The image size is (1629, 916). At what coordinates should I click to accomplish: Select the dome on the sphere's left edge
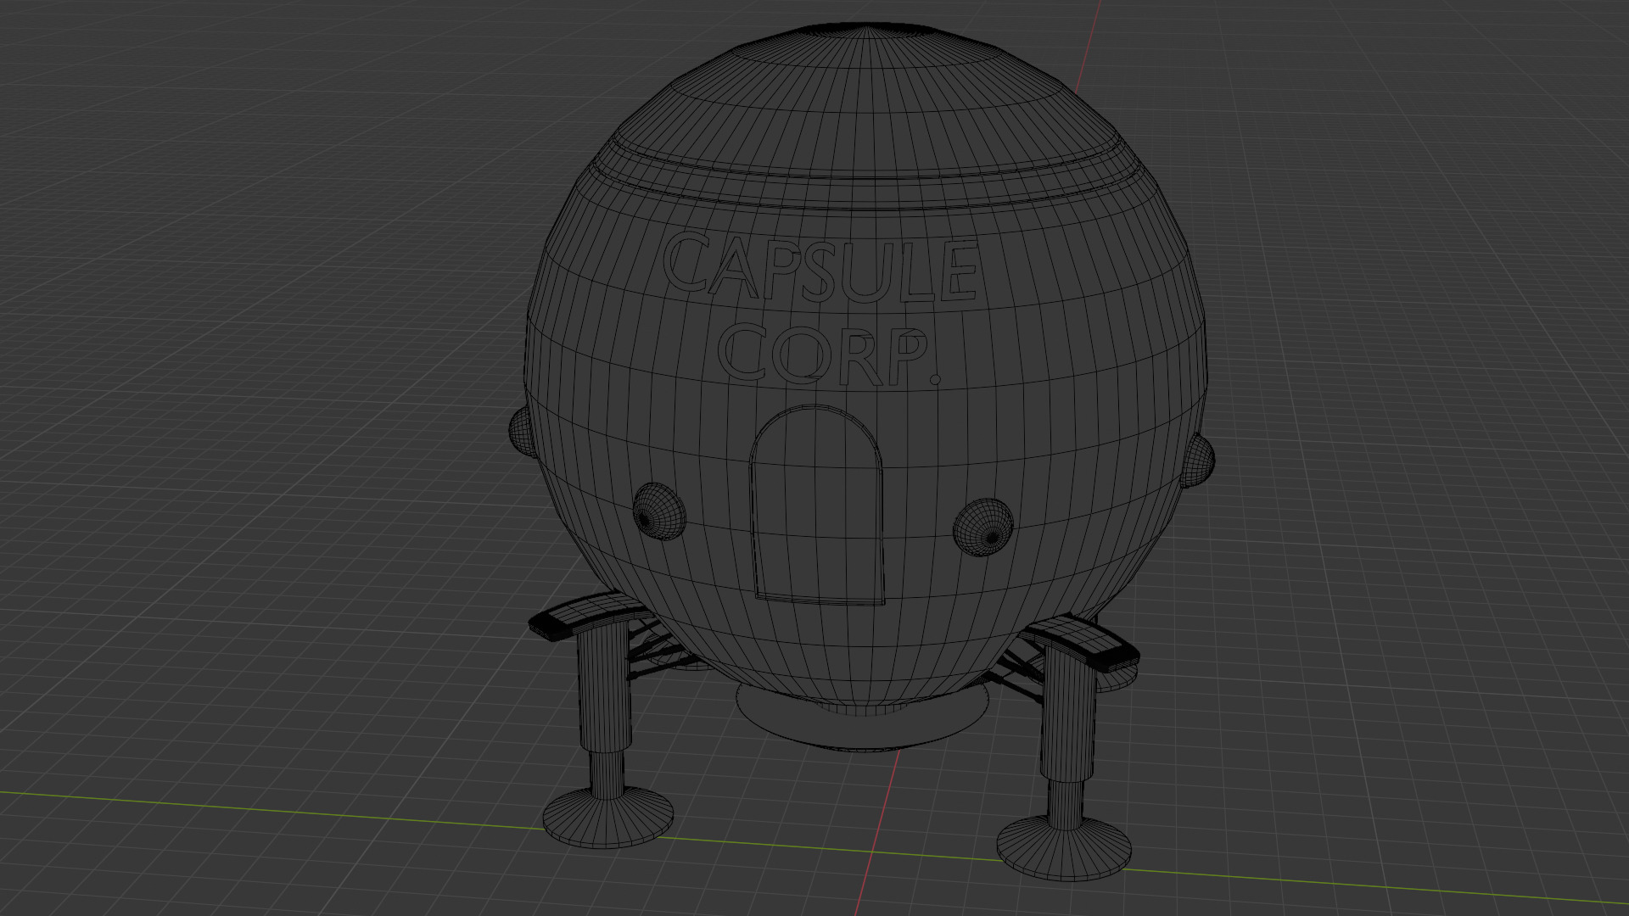click(x=520, y=432)
